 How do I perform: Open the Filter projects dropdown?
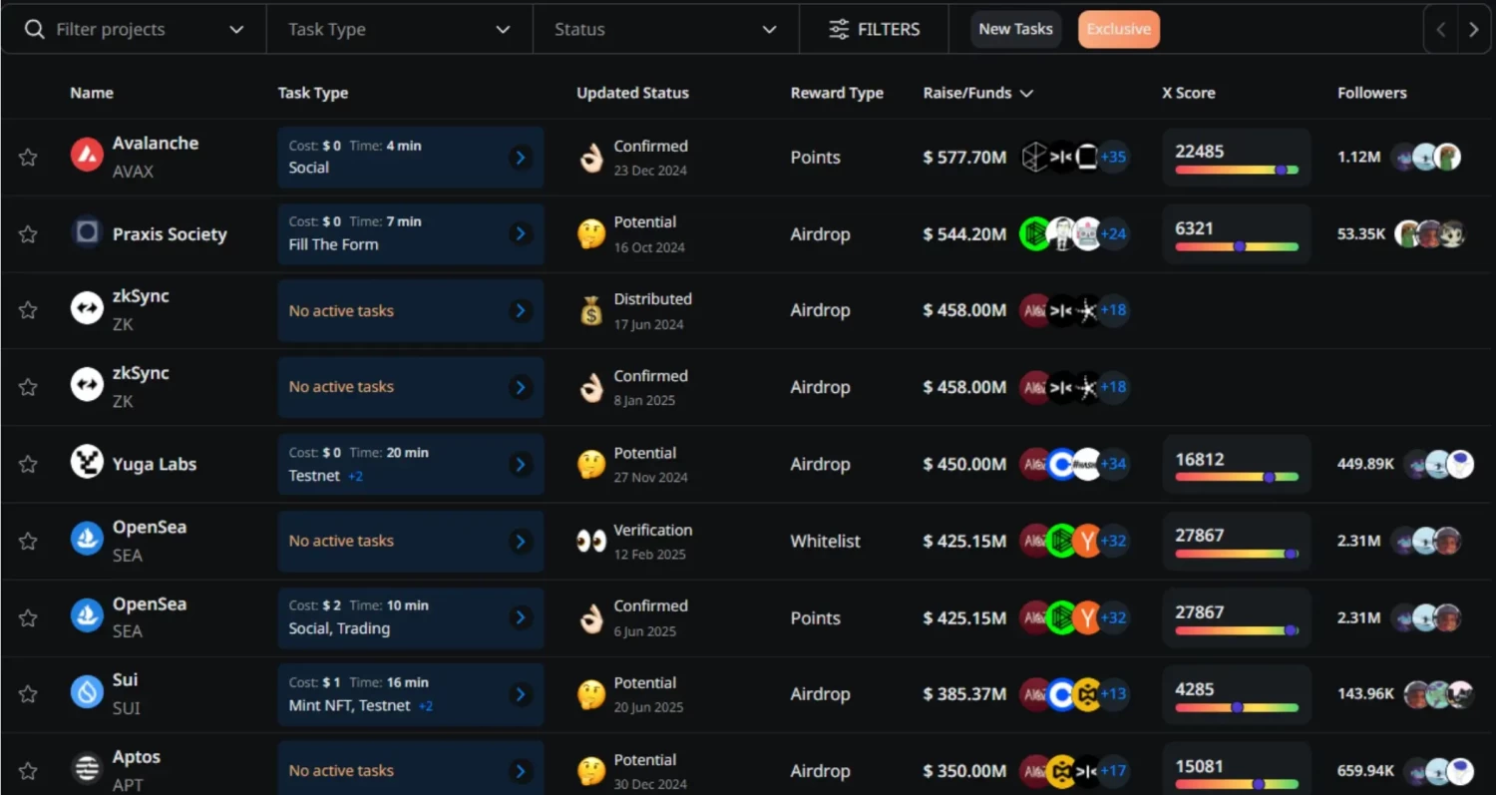pos(134,29)
